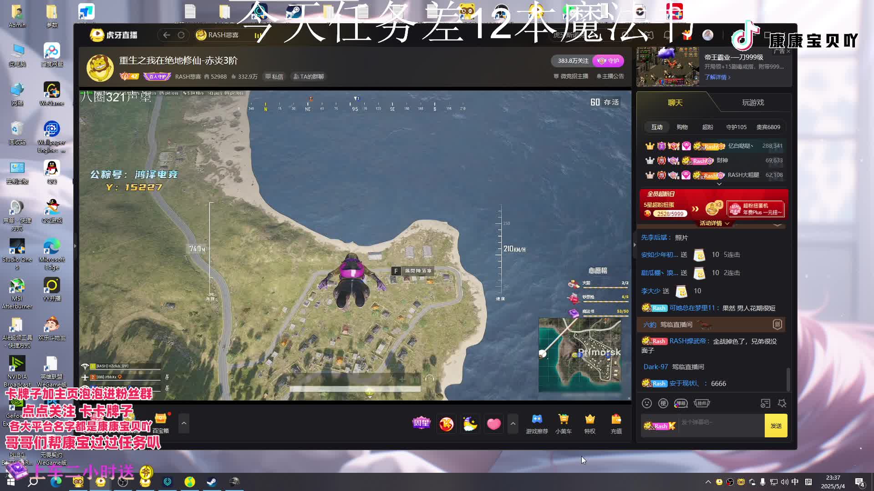This screenshot has width=874, height=491.
Task: Collapse the chat side panel arrow
Action: (635, 245)
